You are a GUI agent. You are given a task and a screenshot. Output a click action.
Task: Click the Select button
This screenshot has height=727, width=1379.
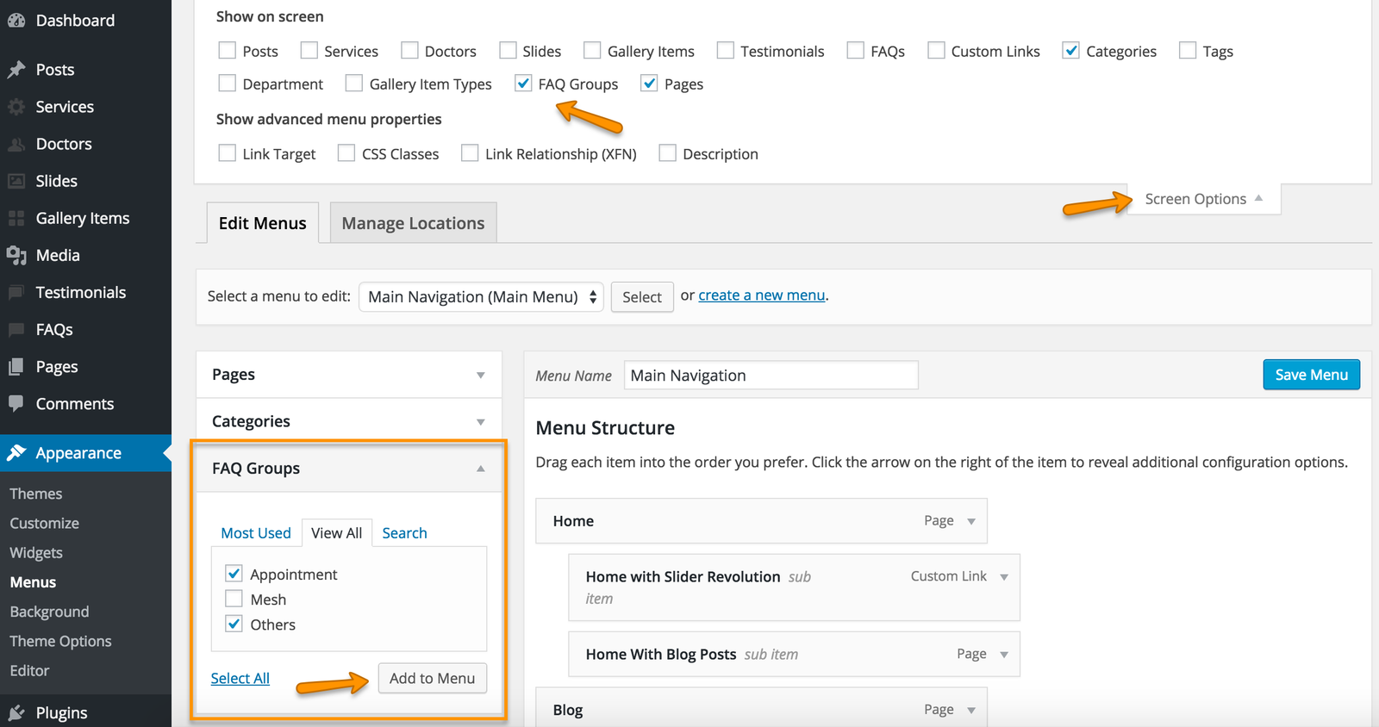tap(642, 297)
